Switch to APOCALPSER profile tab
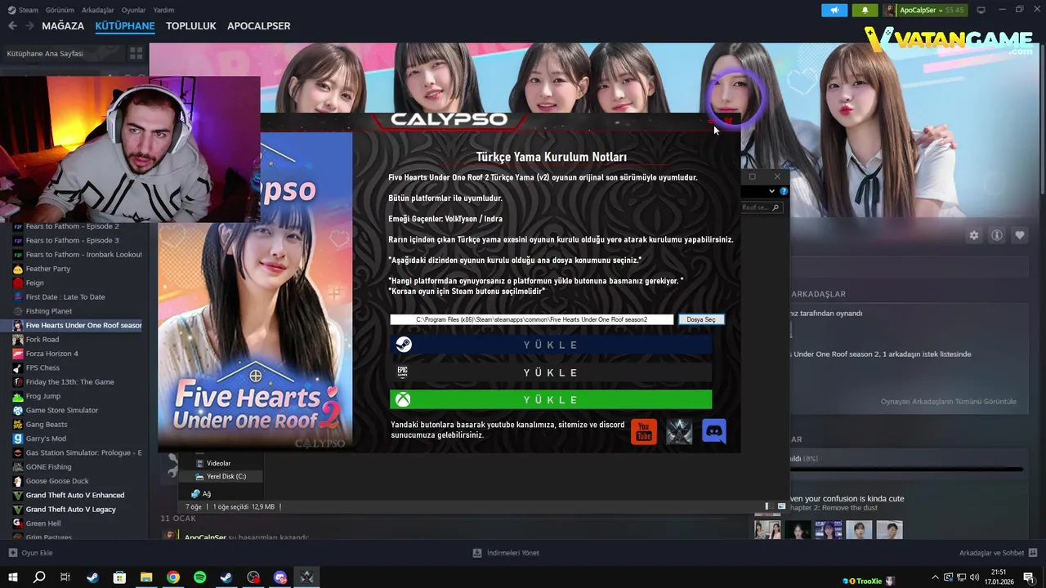Image resolution: width=1046 pixels, height=588 pixels. coord(259,26)
